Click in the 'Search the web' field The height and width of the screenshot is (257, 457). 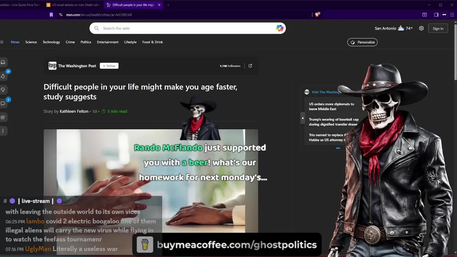pos(187,28)
